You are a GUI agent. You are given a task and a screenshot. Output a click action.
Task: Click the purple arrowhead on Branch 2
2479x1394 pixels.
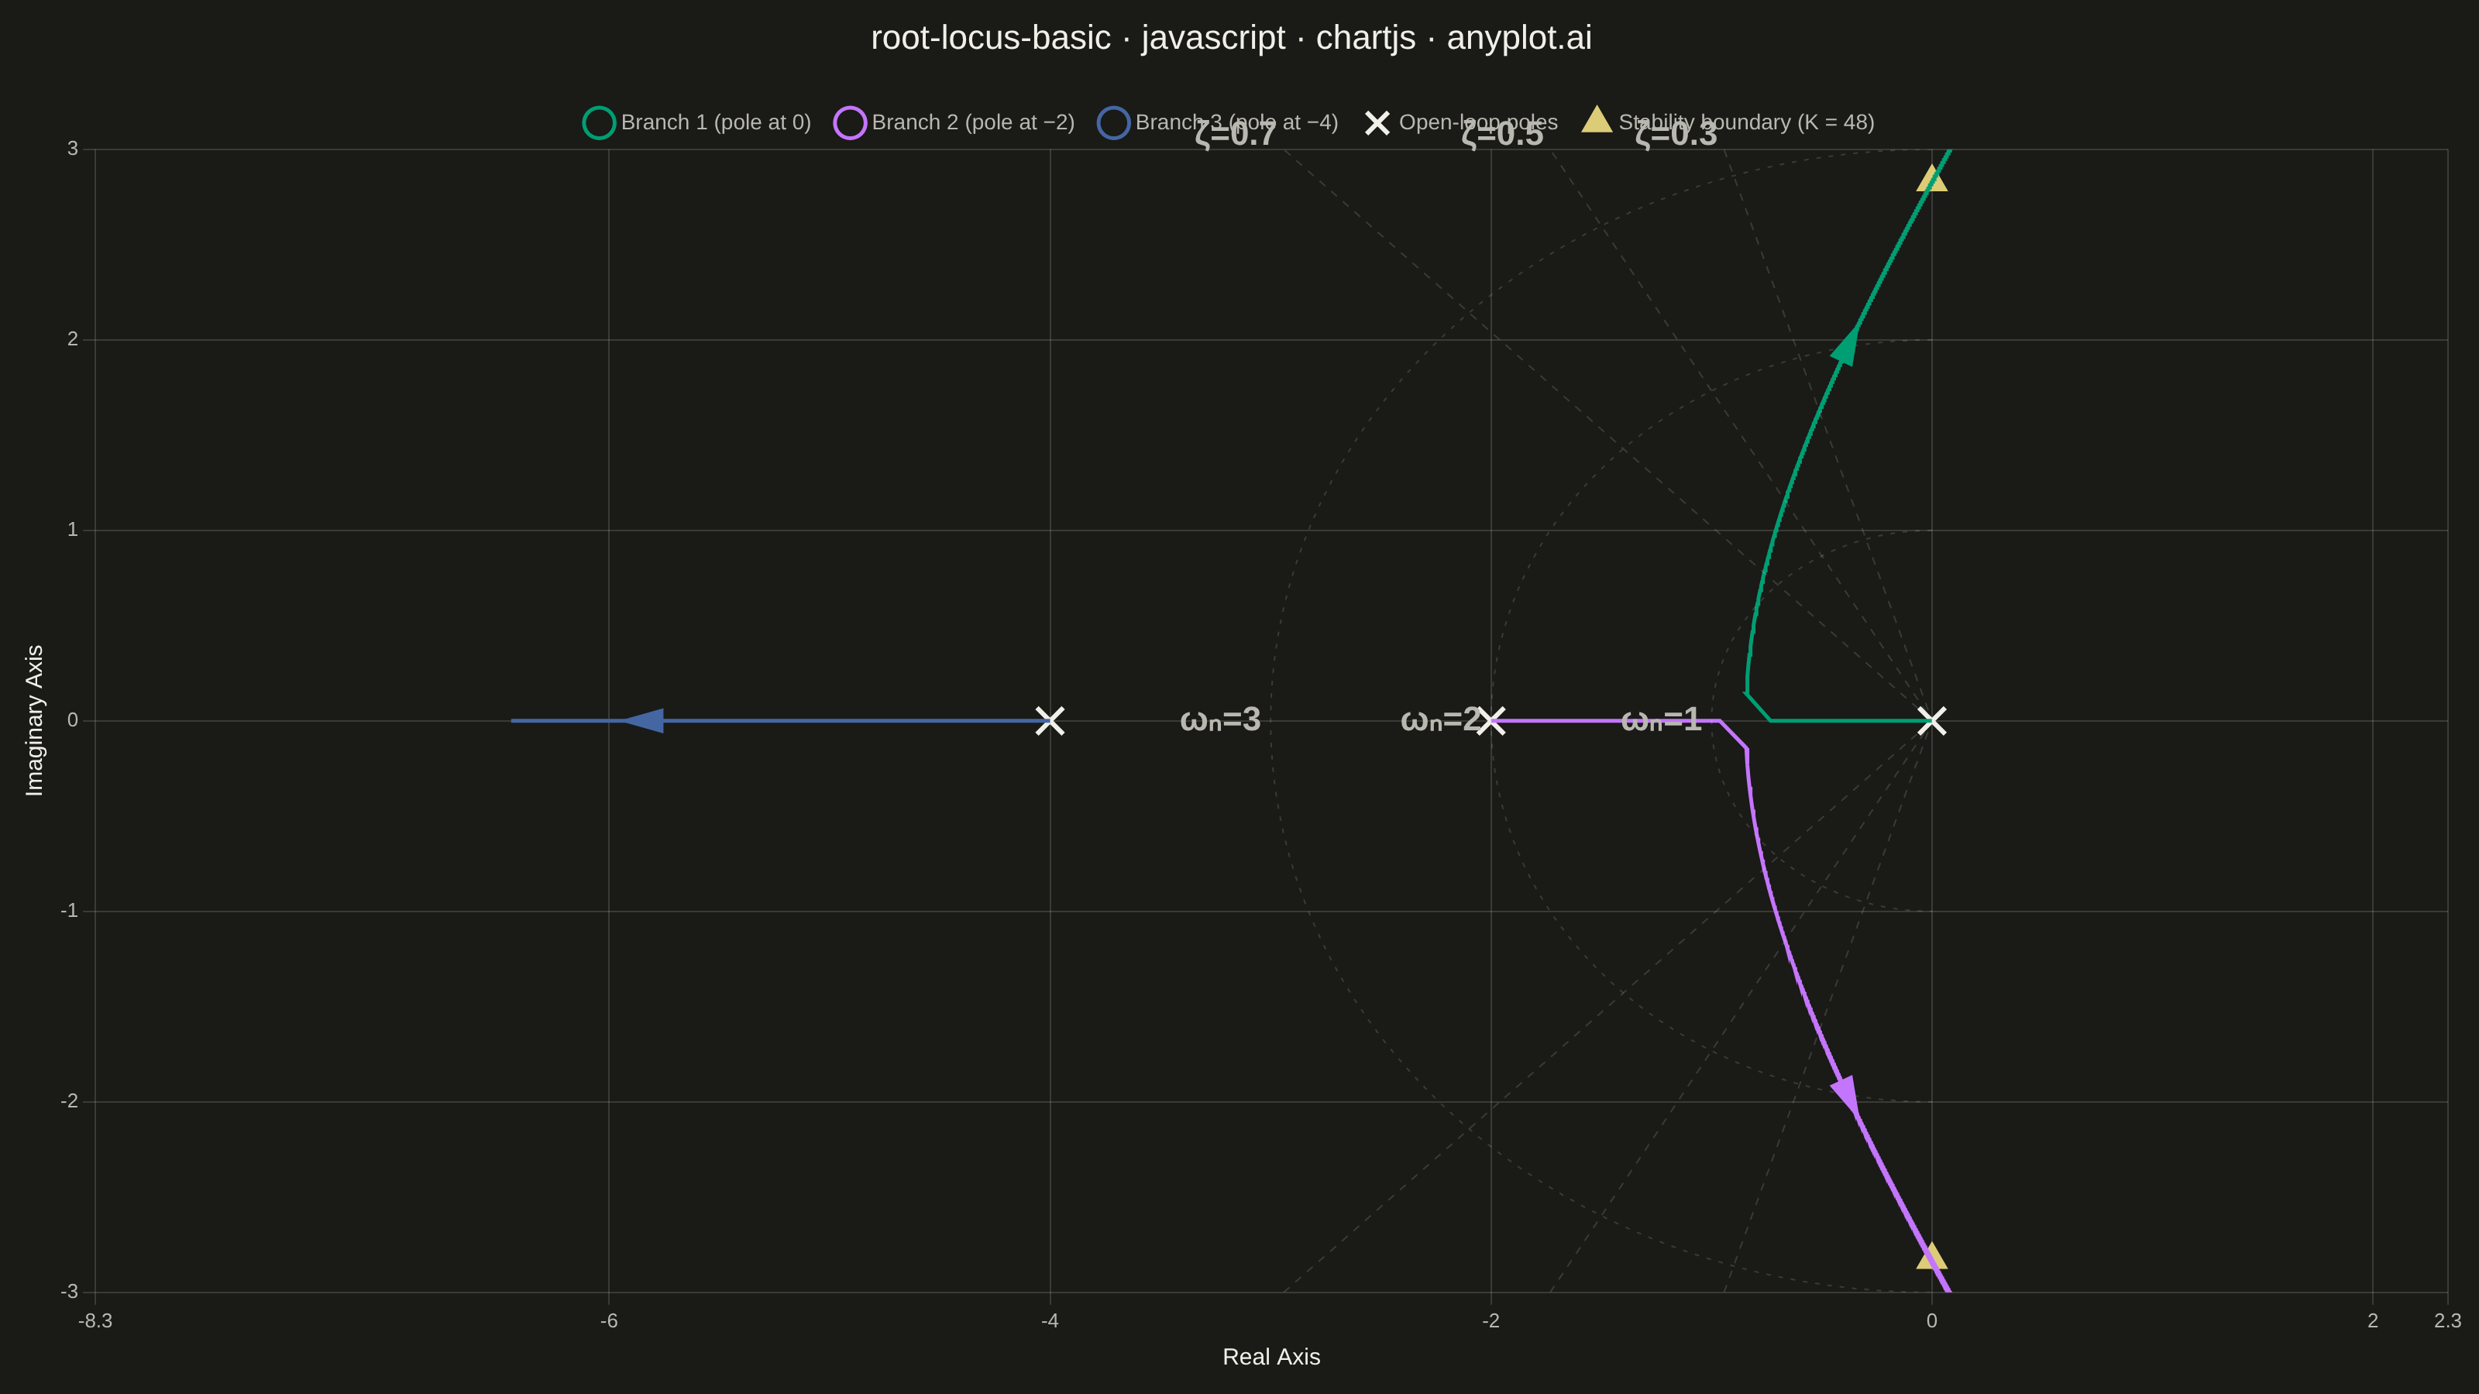point(1846,1095)
